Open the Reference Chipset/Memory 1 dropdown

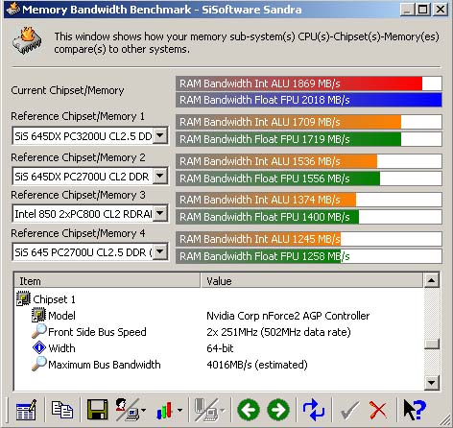(160, 136)
